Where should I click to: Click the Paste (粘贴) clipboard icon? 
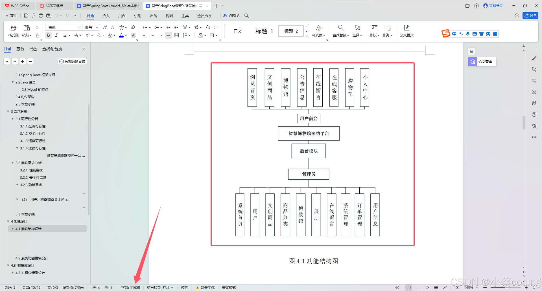tap(27, 28)
